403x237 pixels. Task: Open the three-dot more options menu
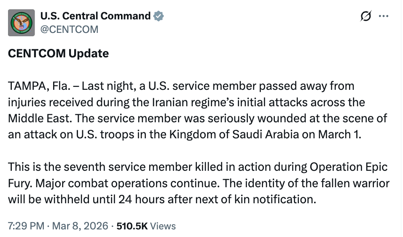[384, 16]
